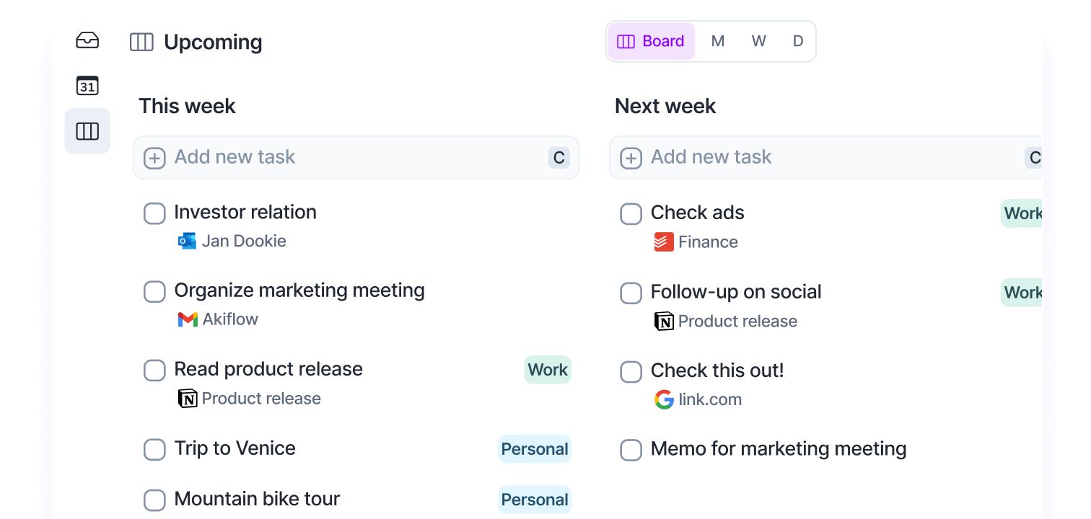The width and height of the screenshot is (1091, 519).
Task: Click the Outlook icon next to Jan Dookie
Action: pyautogui.click(x=187, y=241)
